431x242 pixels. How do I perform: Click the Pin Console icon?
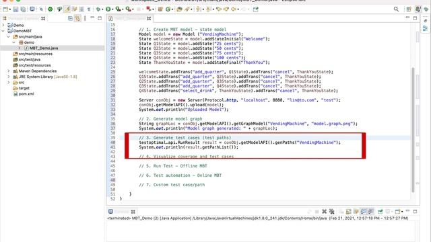click(380, 211)
